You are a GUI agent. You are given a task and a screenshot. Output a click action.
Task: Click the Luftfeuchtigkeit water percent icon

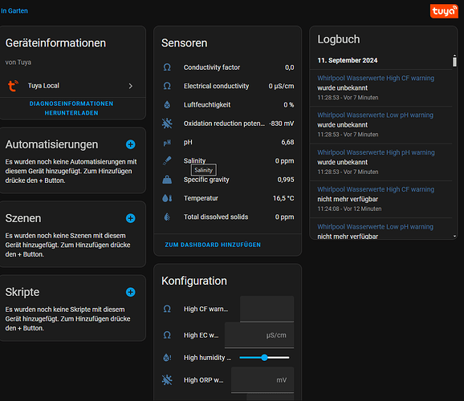click(167, 105)
